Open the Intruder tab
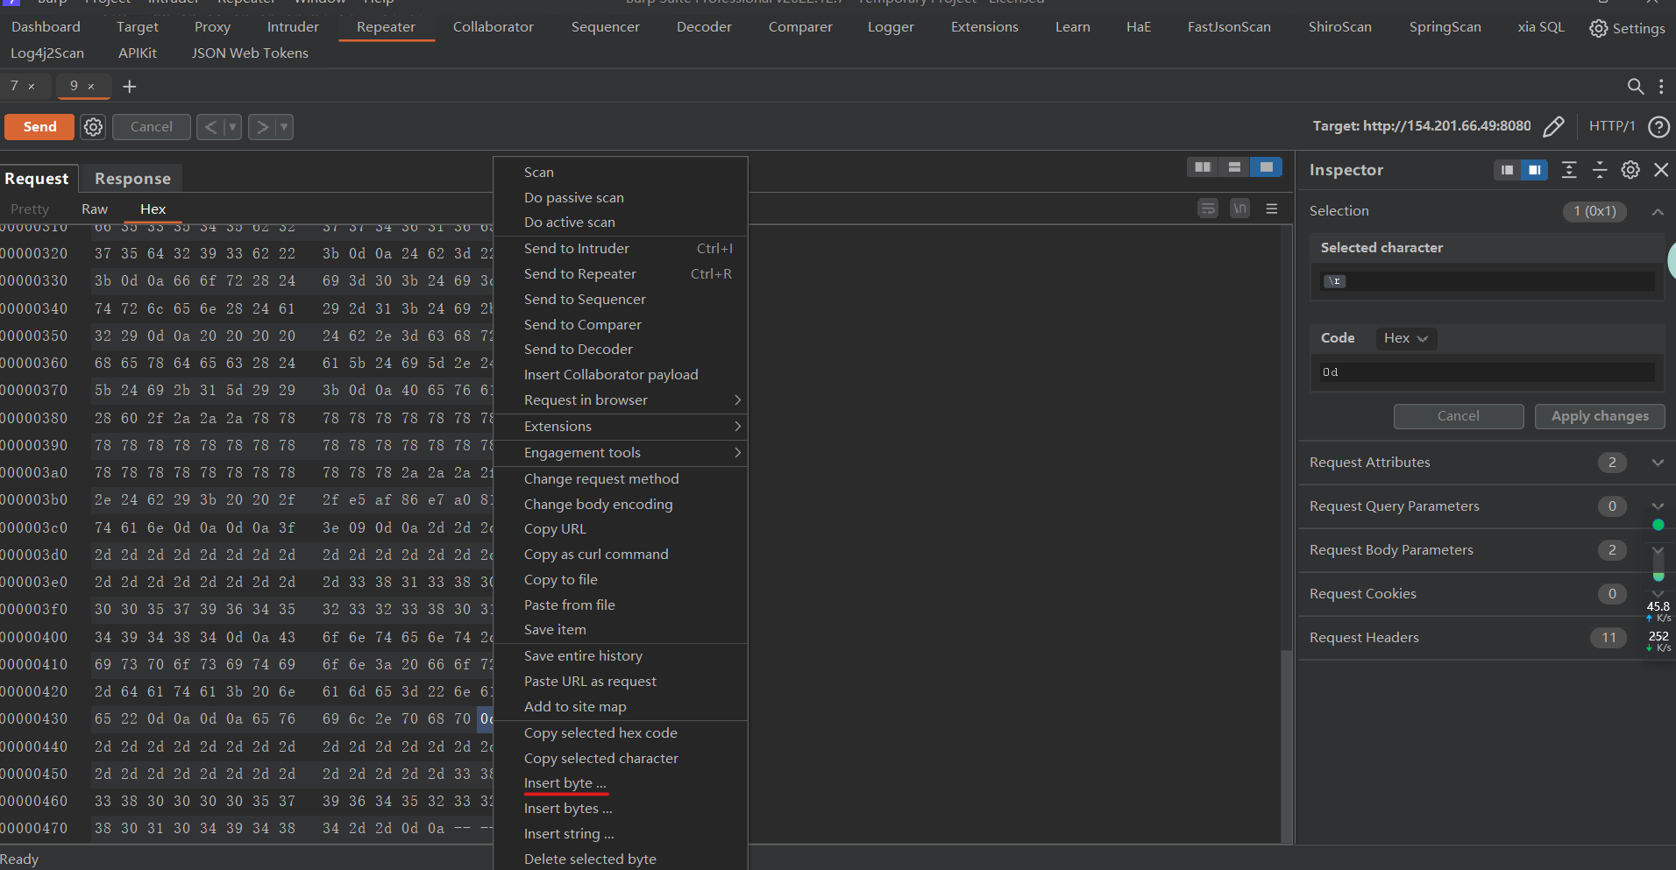 coord(293,27)
